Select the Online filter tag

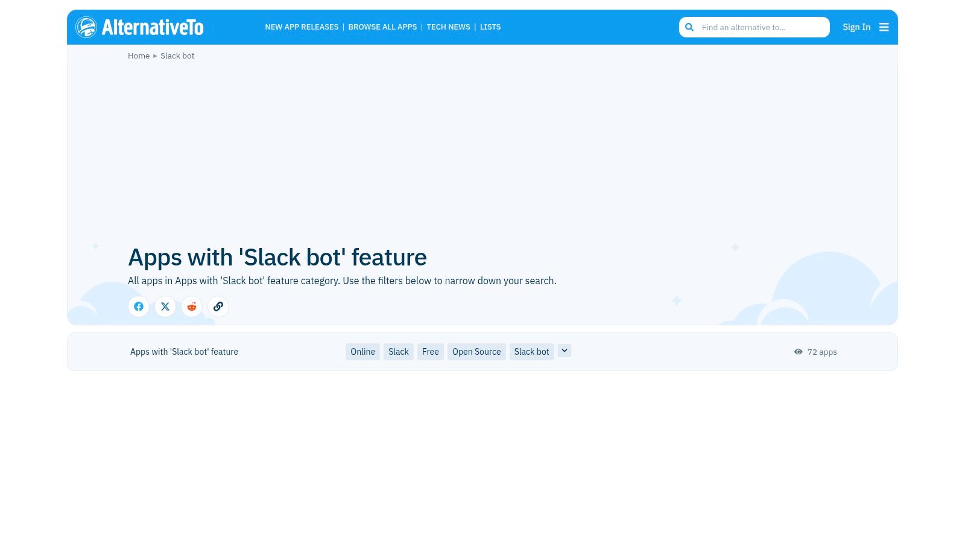pyautogui.click(x=362, y=352)
